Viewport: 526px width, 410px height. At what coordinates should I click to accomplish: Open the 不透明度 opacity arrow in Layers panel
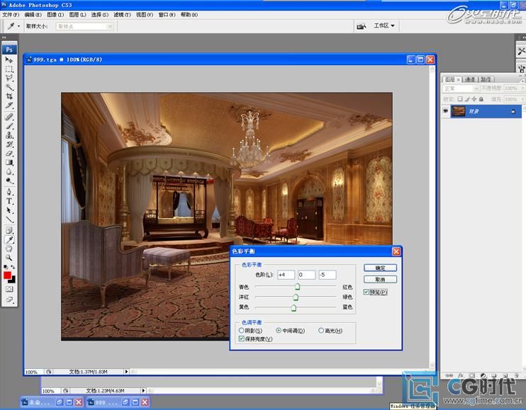[522, 89]
